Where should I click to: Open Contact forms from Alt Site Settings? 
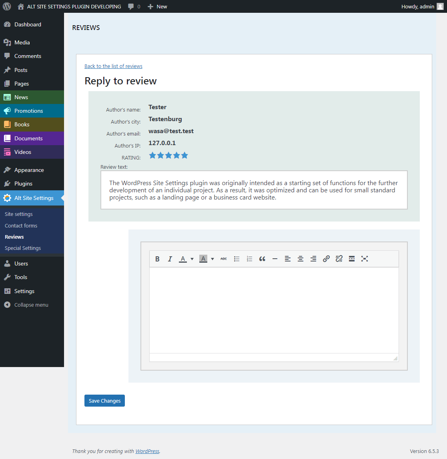pyautogui.click(x=20, y=226)
